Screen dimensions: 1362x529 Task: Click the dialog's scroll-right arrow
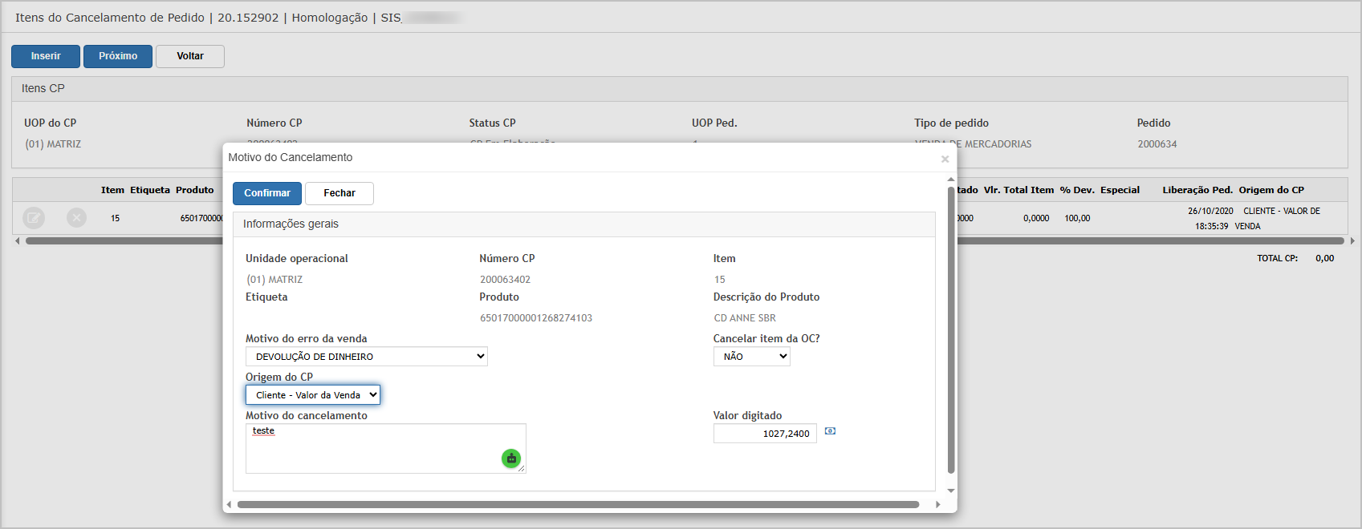tap(938, 504)
